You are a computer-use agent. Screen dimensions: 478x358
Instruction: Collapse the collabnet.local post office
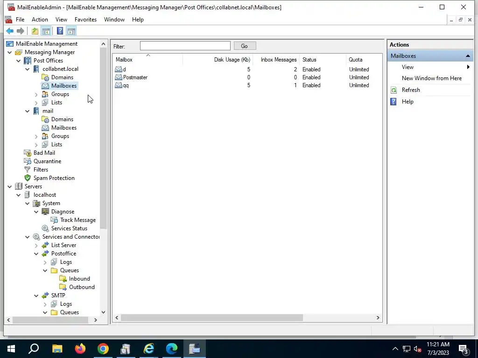tap(28, 69)
